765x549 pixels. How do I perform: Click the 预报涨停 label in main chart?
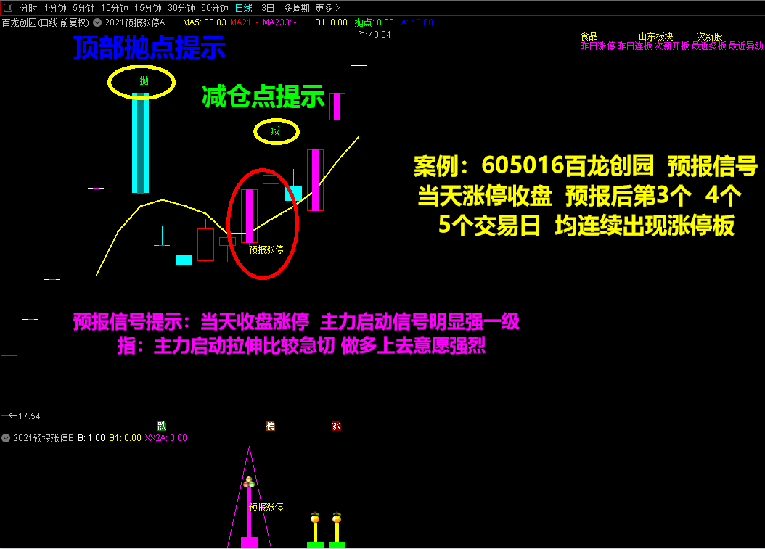tap(266, 249)
